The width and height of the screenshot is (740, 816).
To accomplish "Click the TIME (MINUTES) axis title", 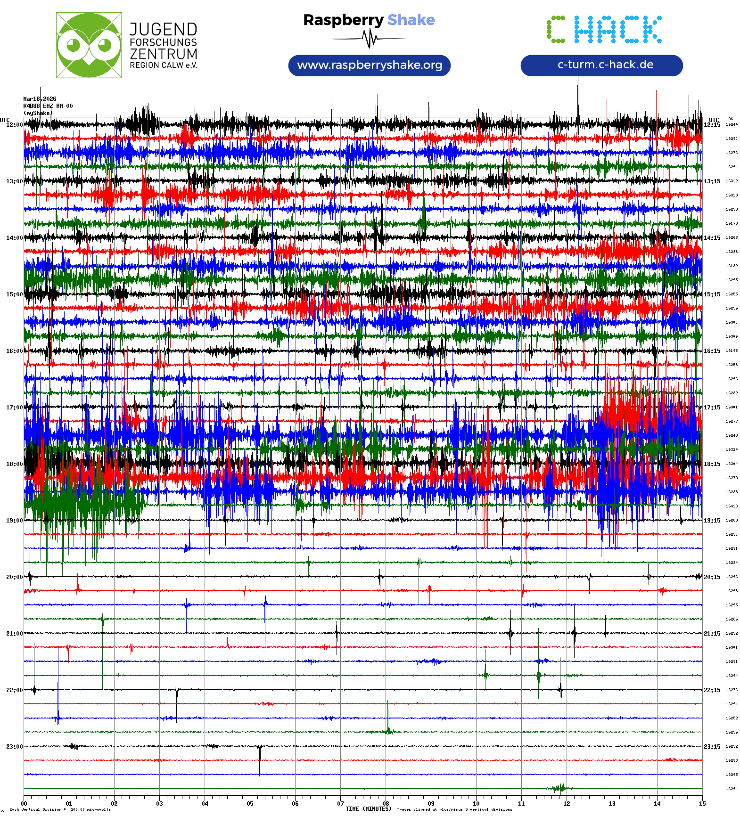I will (x=368, y=809).
